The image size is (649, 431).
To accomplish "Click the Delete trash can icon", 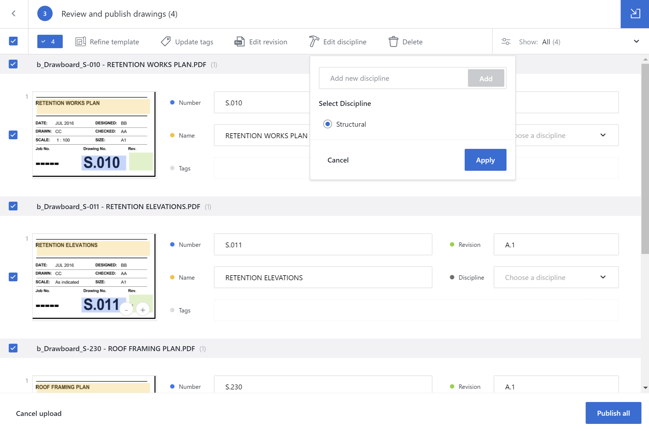I will point(393,42).
